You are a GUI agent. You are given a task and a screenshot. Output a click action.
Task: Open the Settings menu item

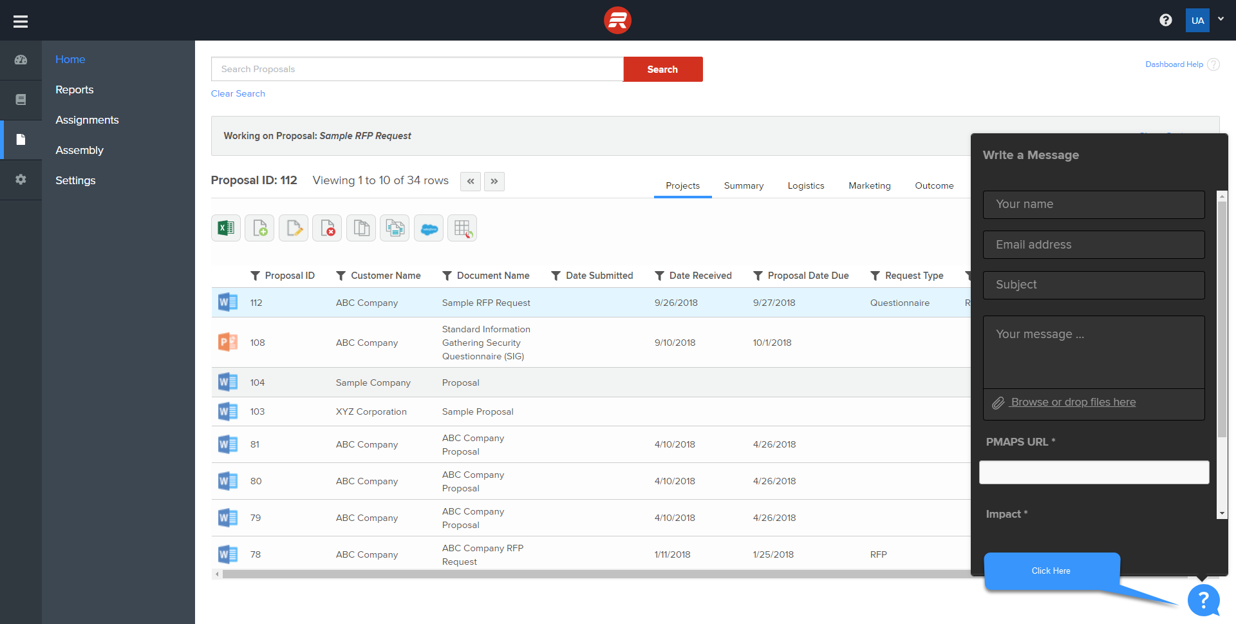[x=75, y=180]
